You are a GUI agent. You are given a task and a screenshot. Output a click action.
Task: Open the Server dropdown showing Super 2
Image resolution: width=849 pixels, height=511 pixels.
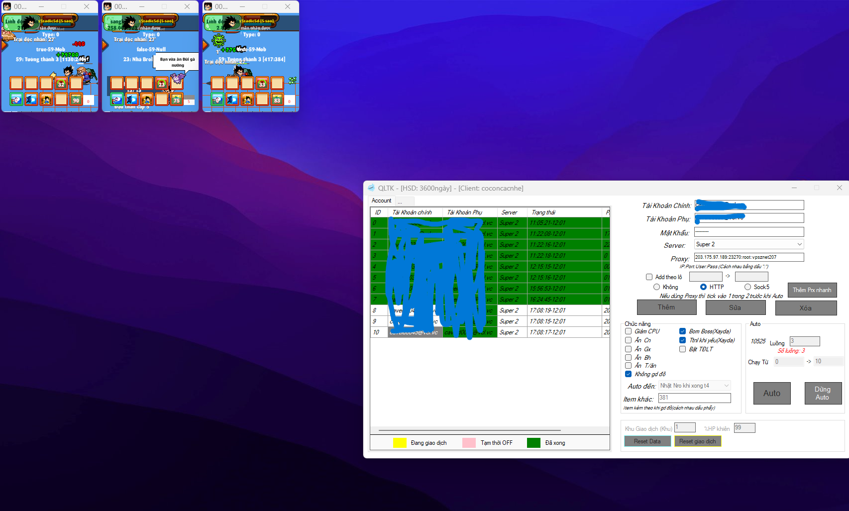pyautogui.click(x=749, y=244)
